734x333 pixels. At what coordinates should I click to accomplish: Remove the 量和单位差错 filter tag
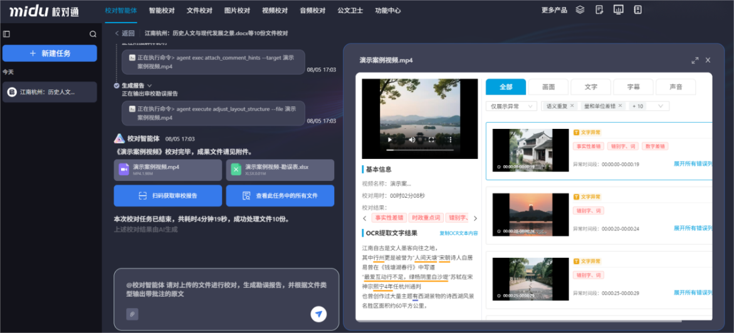[x=620, y=106]
